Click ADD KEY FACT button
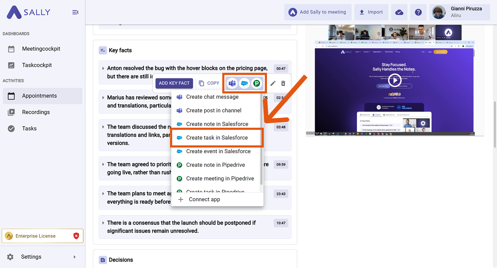497x268 pixels. (174, 83)
